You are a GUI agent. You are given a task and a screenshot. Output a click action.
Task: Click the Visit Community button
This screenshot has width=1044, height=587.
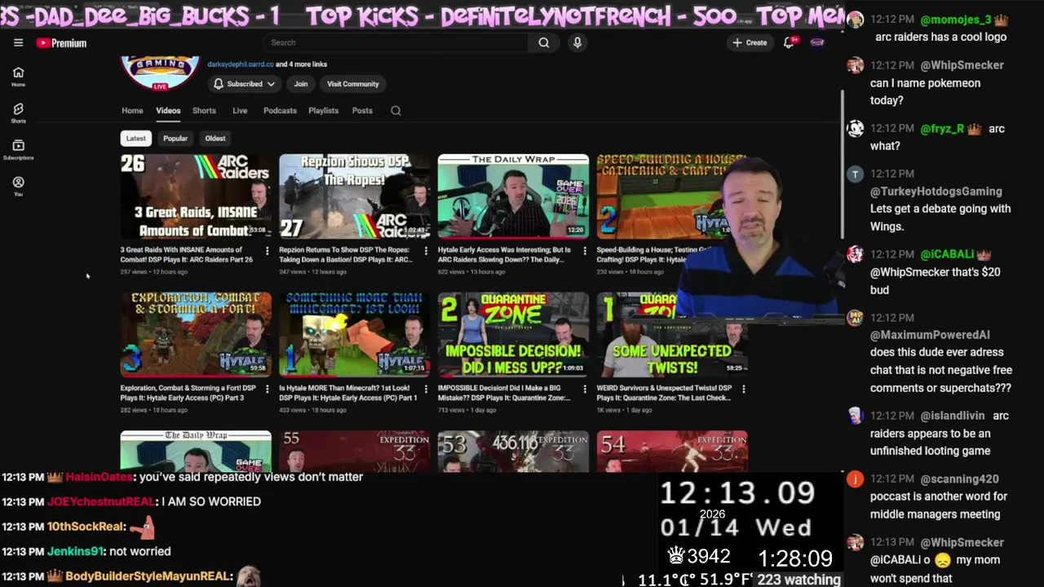point(353,84)
